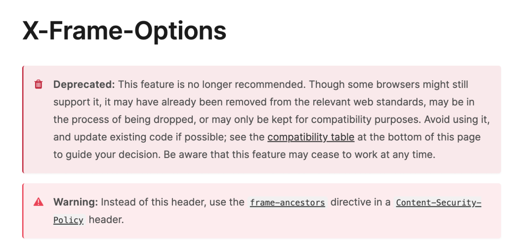
Task: Follow the frame-ancestors directive link
Action: pyautogui.click(x=288, y=203)
